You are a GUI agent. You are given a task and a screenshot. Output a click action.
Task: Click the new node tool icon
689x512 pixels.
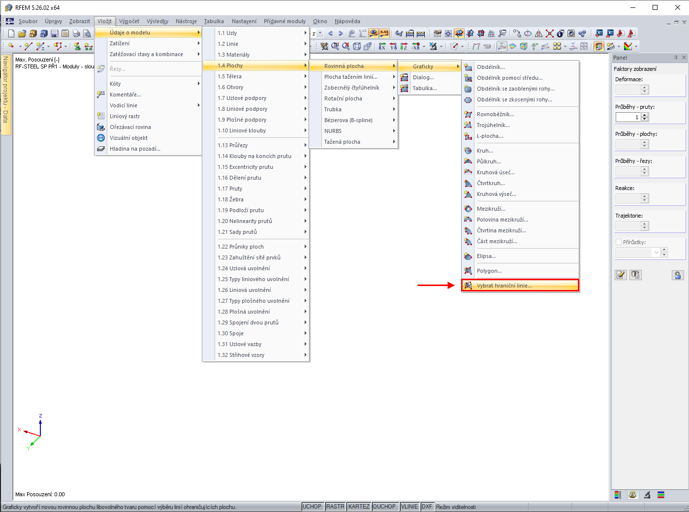coord(11,46)
